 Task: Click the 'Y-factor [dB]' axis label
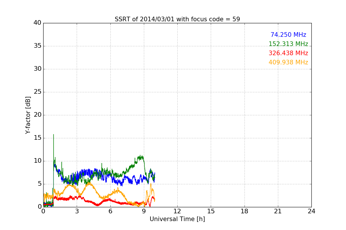pos(28,115)
